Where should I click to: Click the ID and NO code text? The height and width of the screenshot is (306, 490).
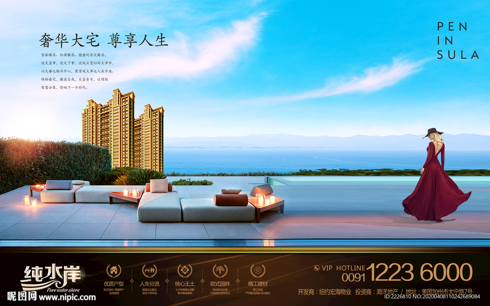click(x=432, y=296)
